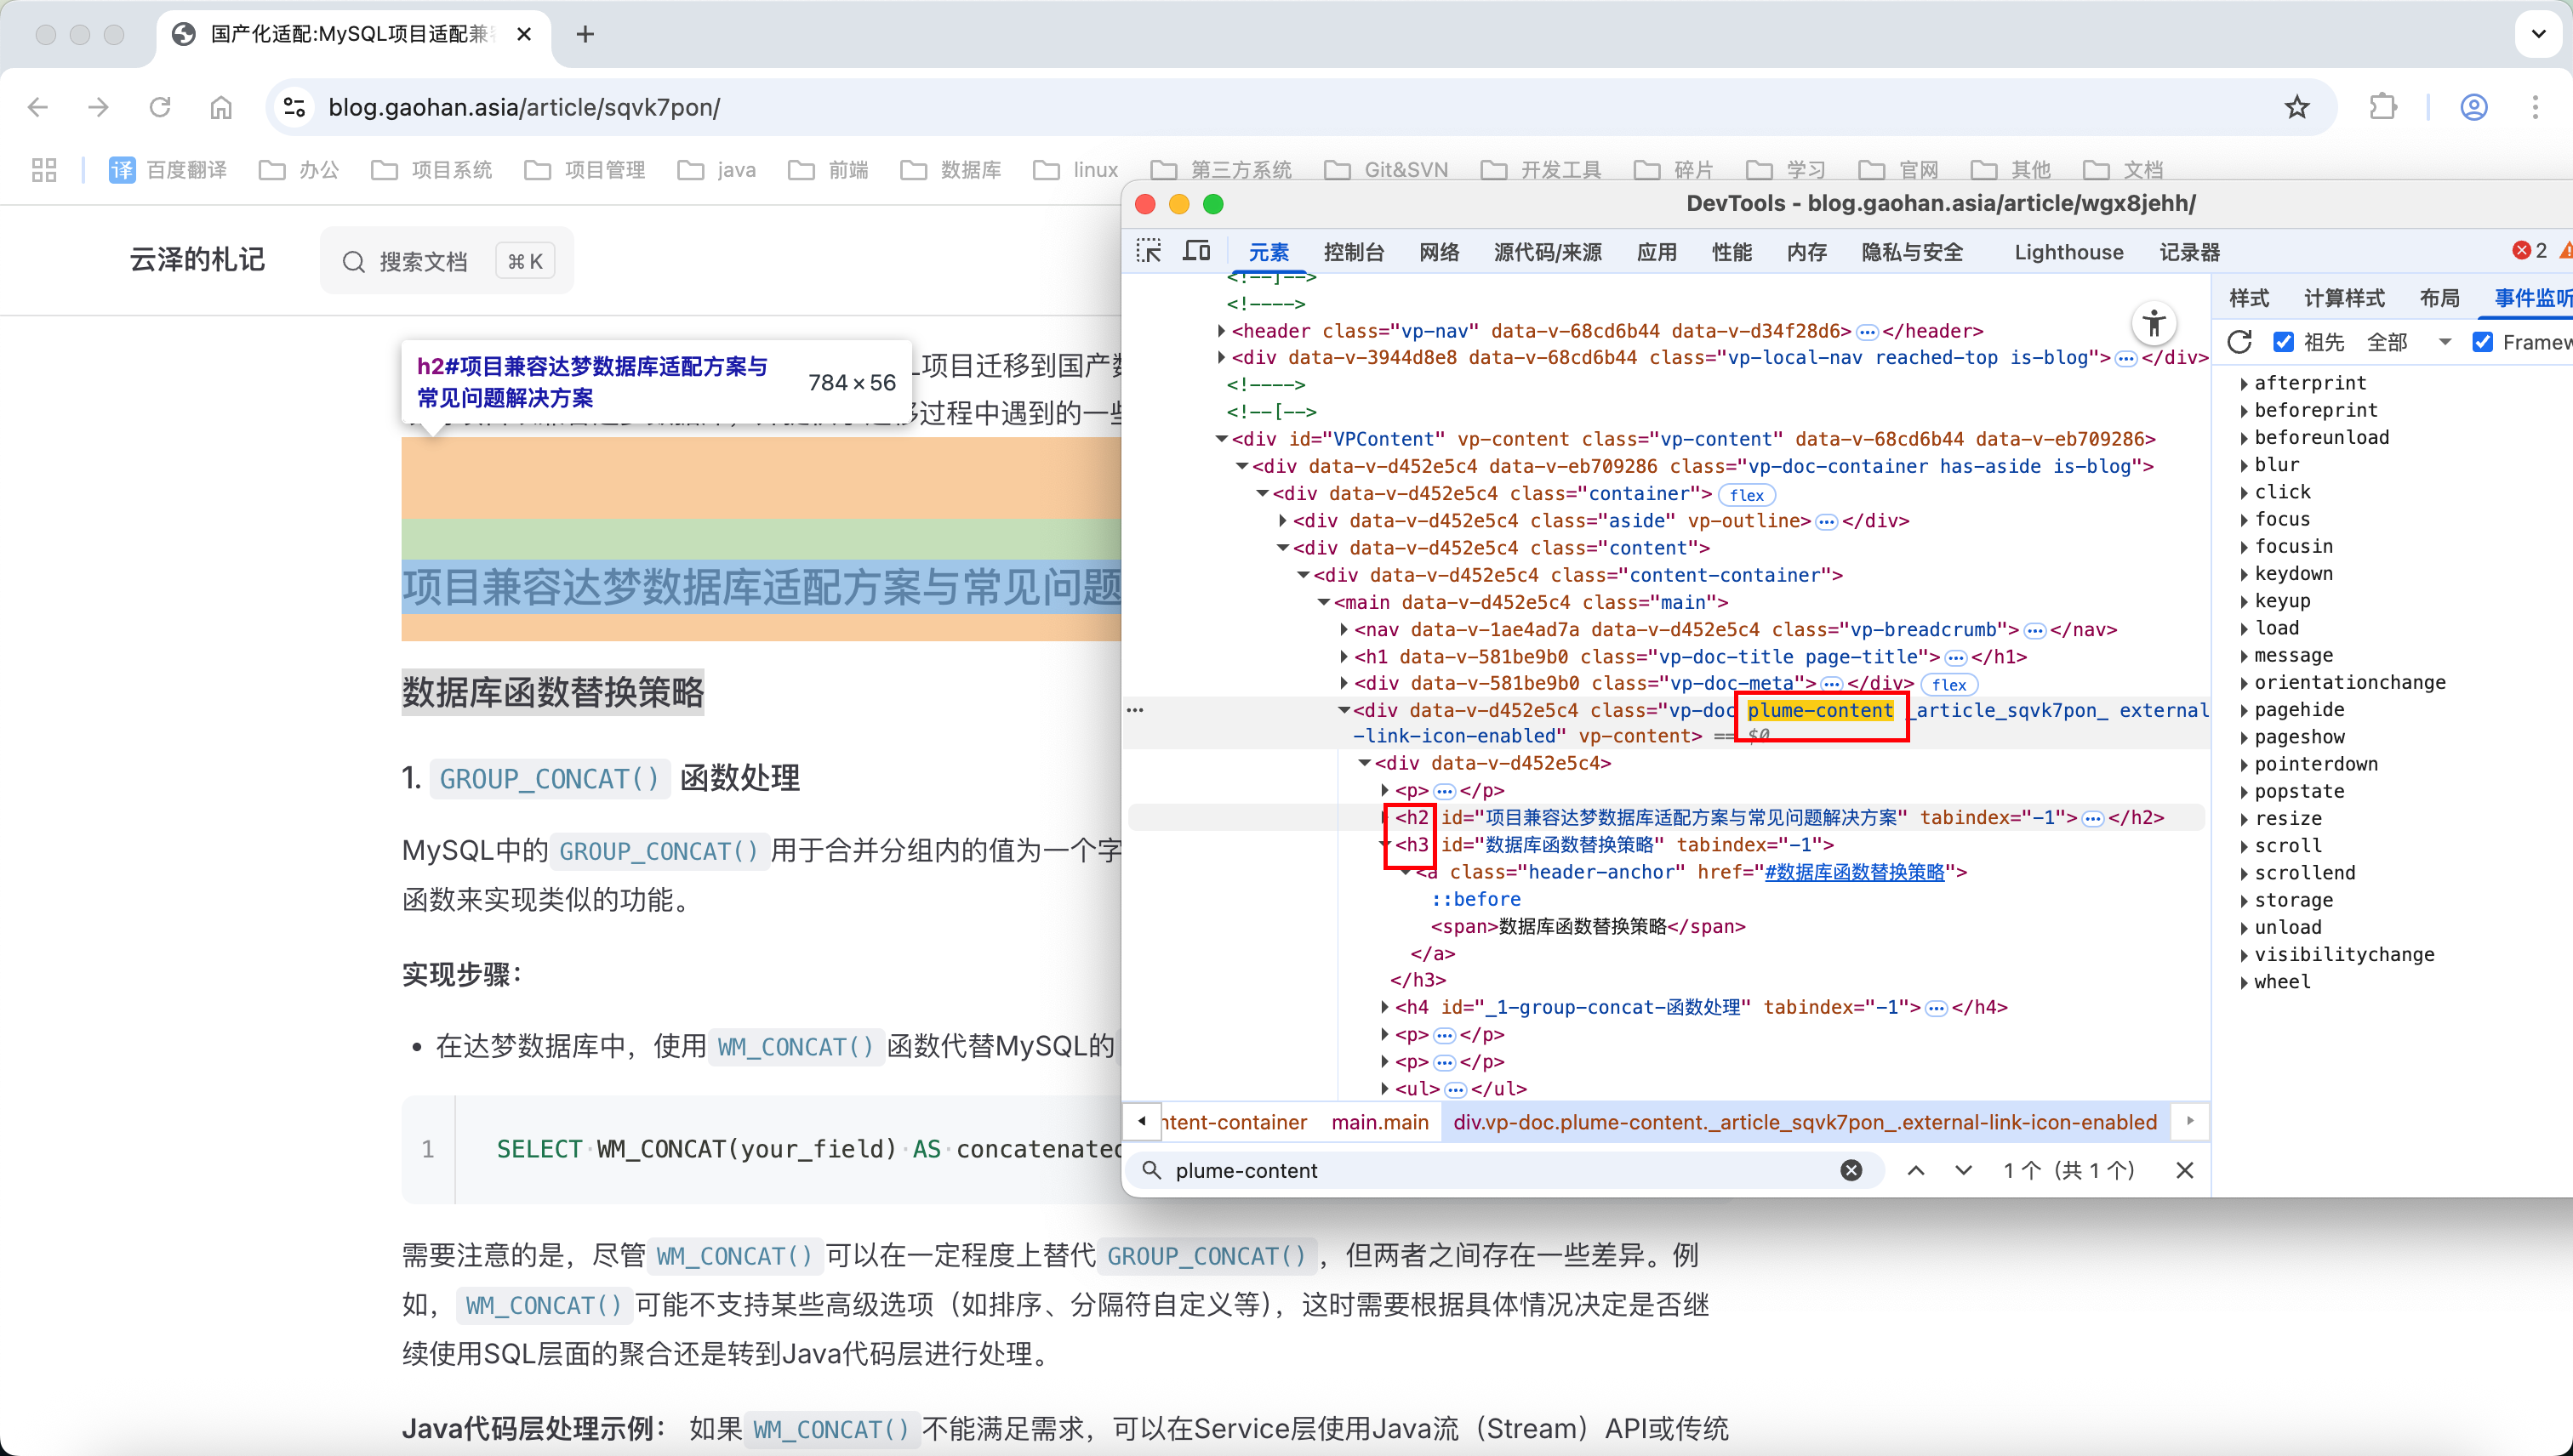Open a new browser tab

pos(585,34)
